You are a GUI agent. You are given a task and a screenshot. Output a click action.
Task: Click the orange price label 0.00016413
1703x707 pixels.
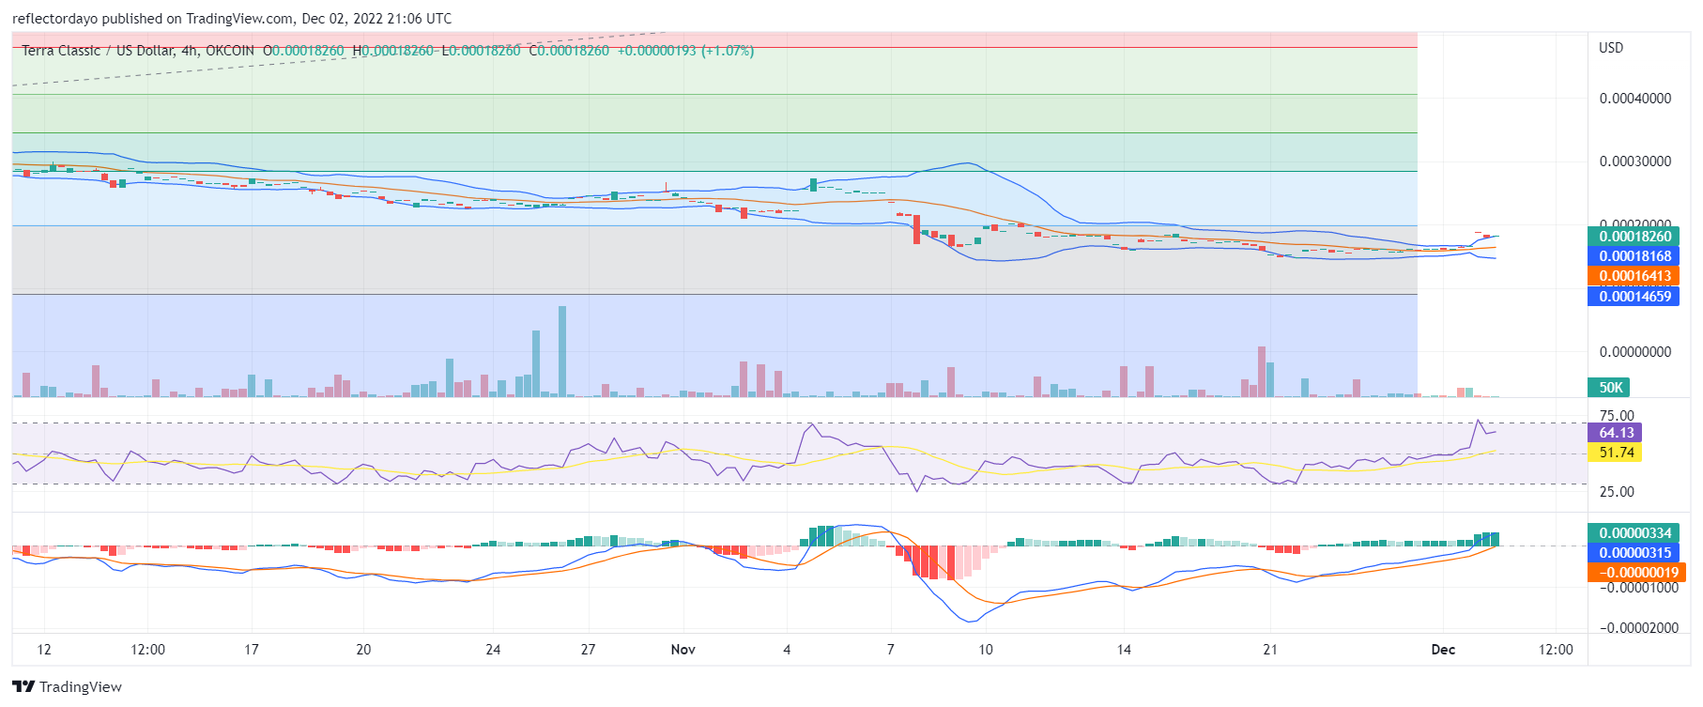pyautogui.click(x=1634, y=276)
